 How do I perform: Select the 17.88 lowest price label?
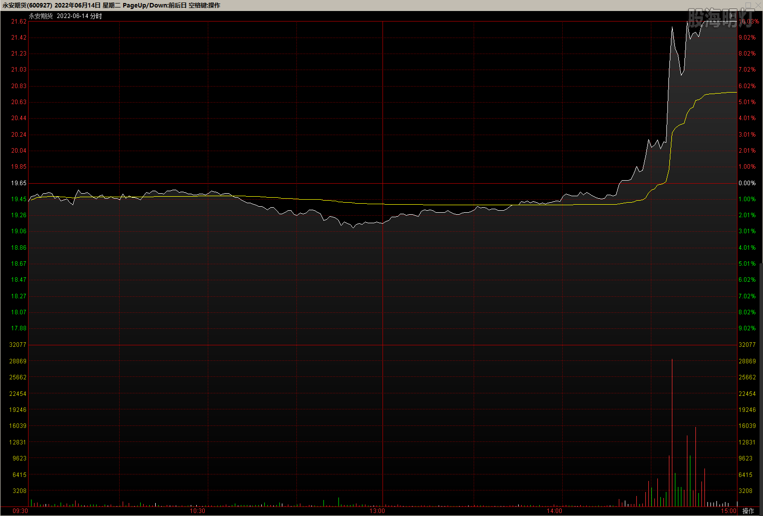pos(19,328)
